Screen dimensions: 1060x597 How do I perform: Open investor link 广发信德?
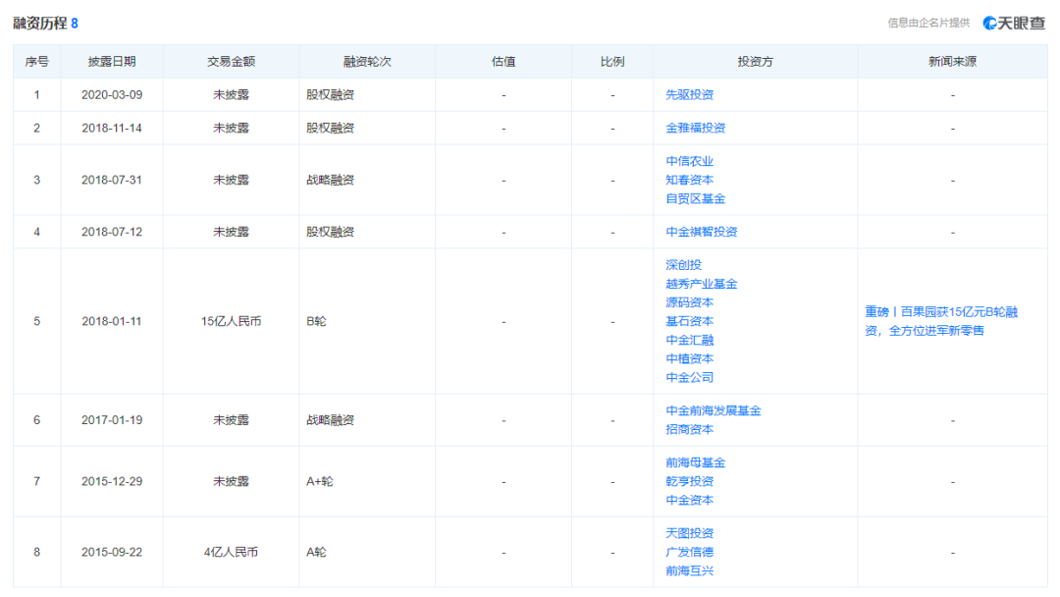690,553
